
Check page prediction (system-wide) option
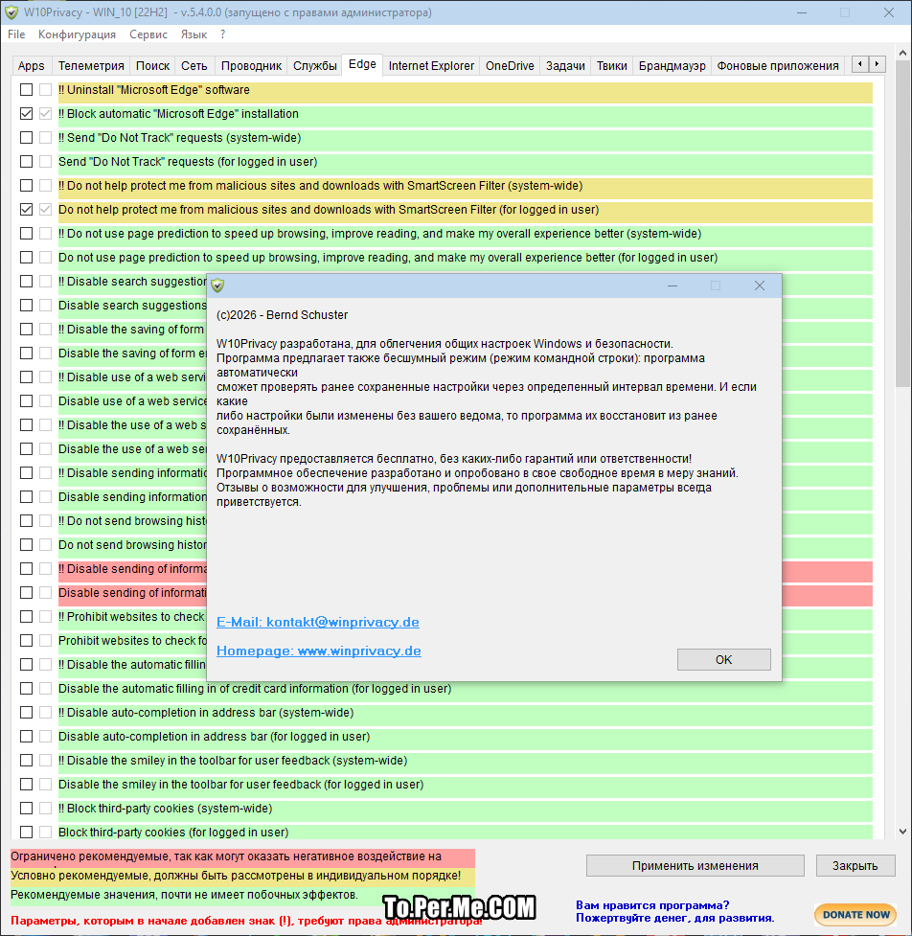[26, 234]
